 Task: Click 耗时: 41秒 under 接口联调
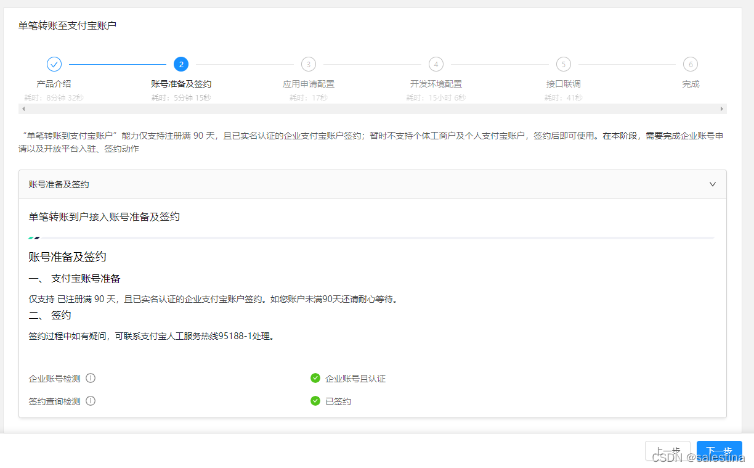point(563,97)
